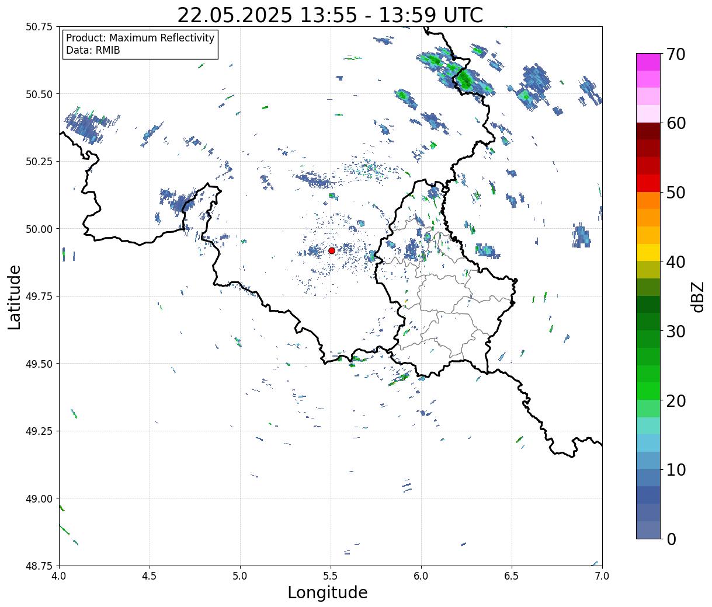Click the red radar location marker
The image size is (712, 607).
(x=332, y=250)
